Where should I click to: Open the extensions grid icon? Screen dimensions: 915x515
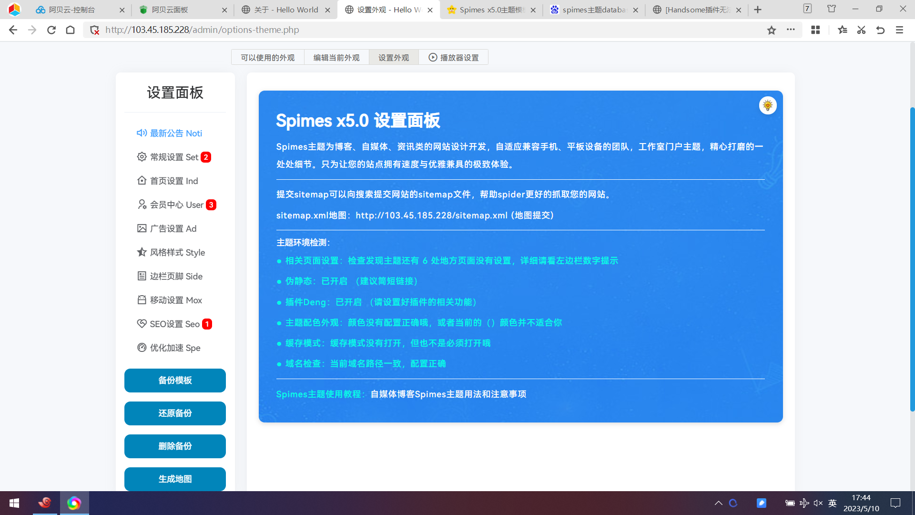click(x=815, y=30)
